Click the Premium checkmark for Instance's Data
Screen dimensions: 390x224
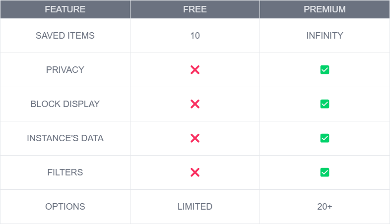pos(325,138)
